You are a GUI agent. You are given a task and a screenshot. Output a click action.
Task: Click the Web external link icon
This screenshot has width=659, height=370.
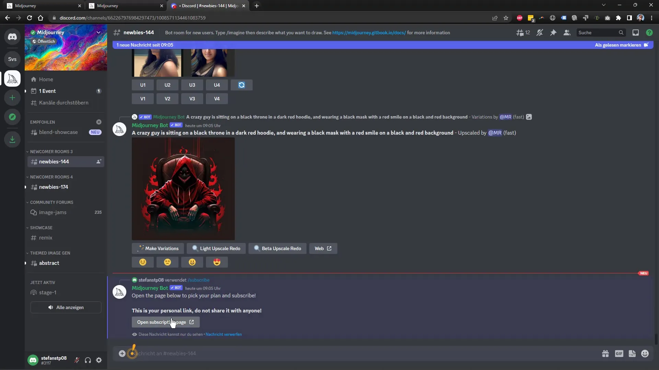pos(329,248)
